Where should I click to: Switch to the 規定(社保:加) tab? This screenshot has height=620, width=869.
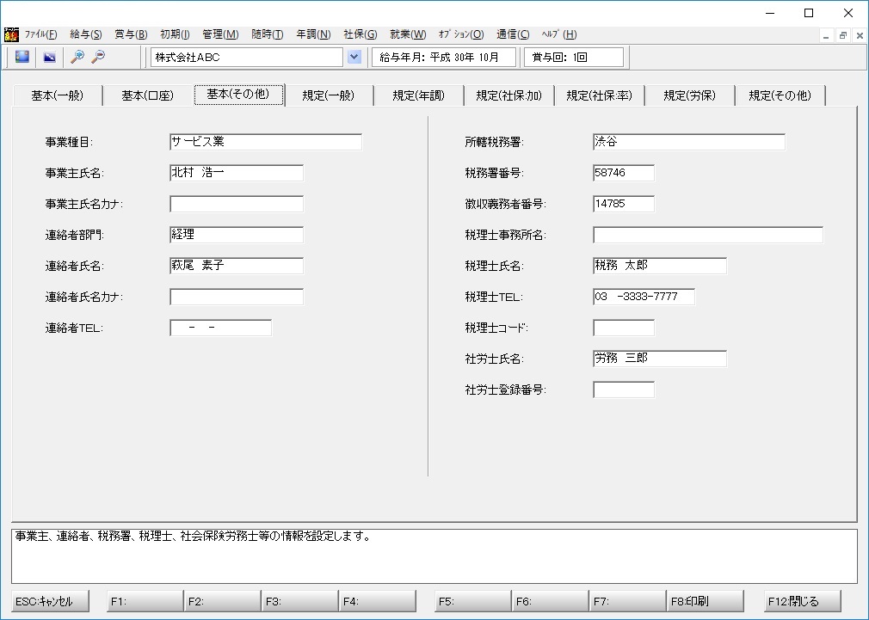click(508, 95)
